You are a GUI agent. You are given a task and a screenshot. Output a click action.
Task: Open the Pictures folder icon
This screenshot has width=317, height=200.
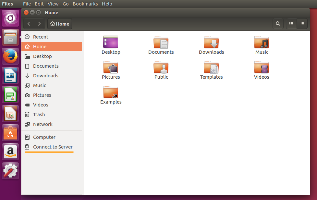[111, 67]
